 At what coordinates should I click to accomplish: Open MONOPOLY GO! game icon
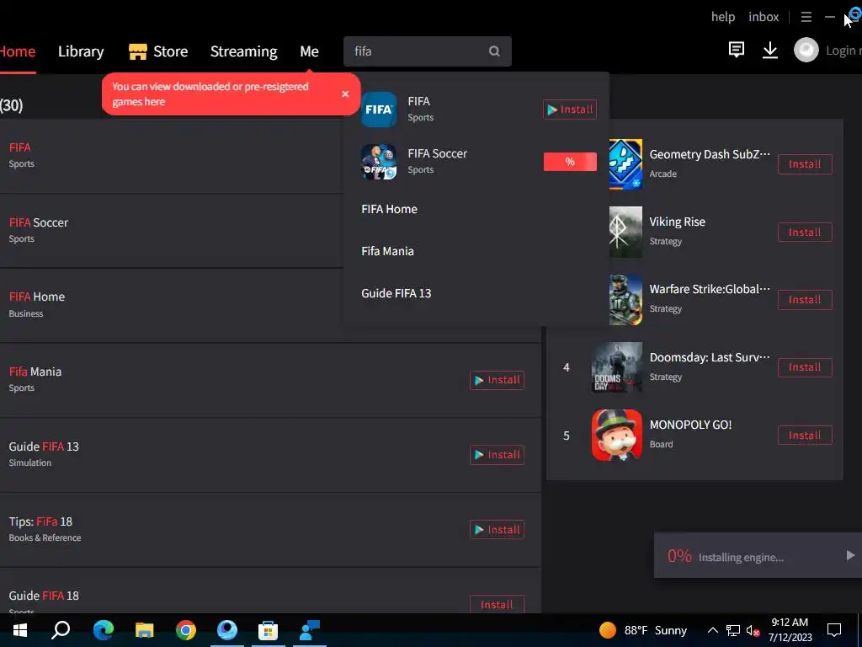[617, 436]
